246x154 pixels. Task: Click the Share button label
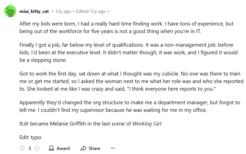pos(94,148)
